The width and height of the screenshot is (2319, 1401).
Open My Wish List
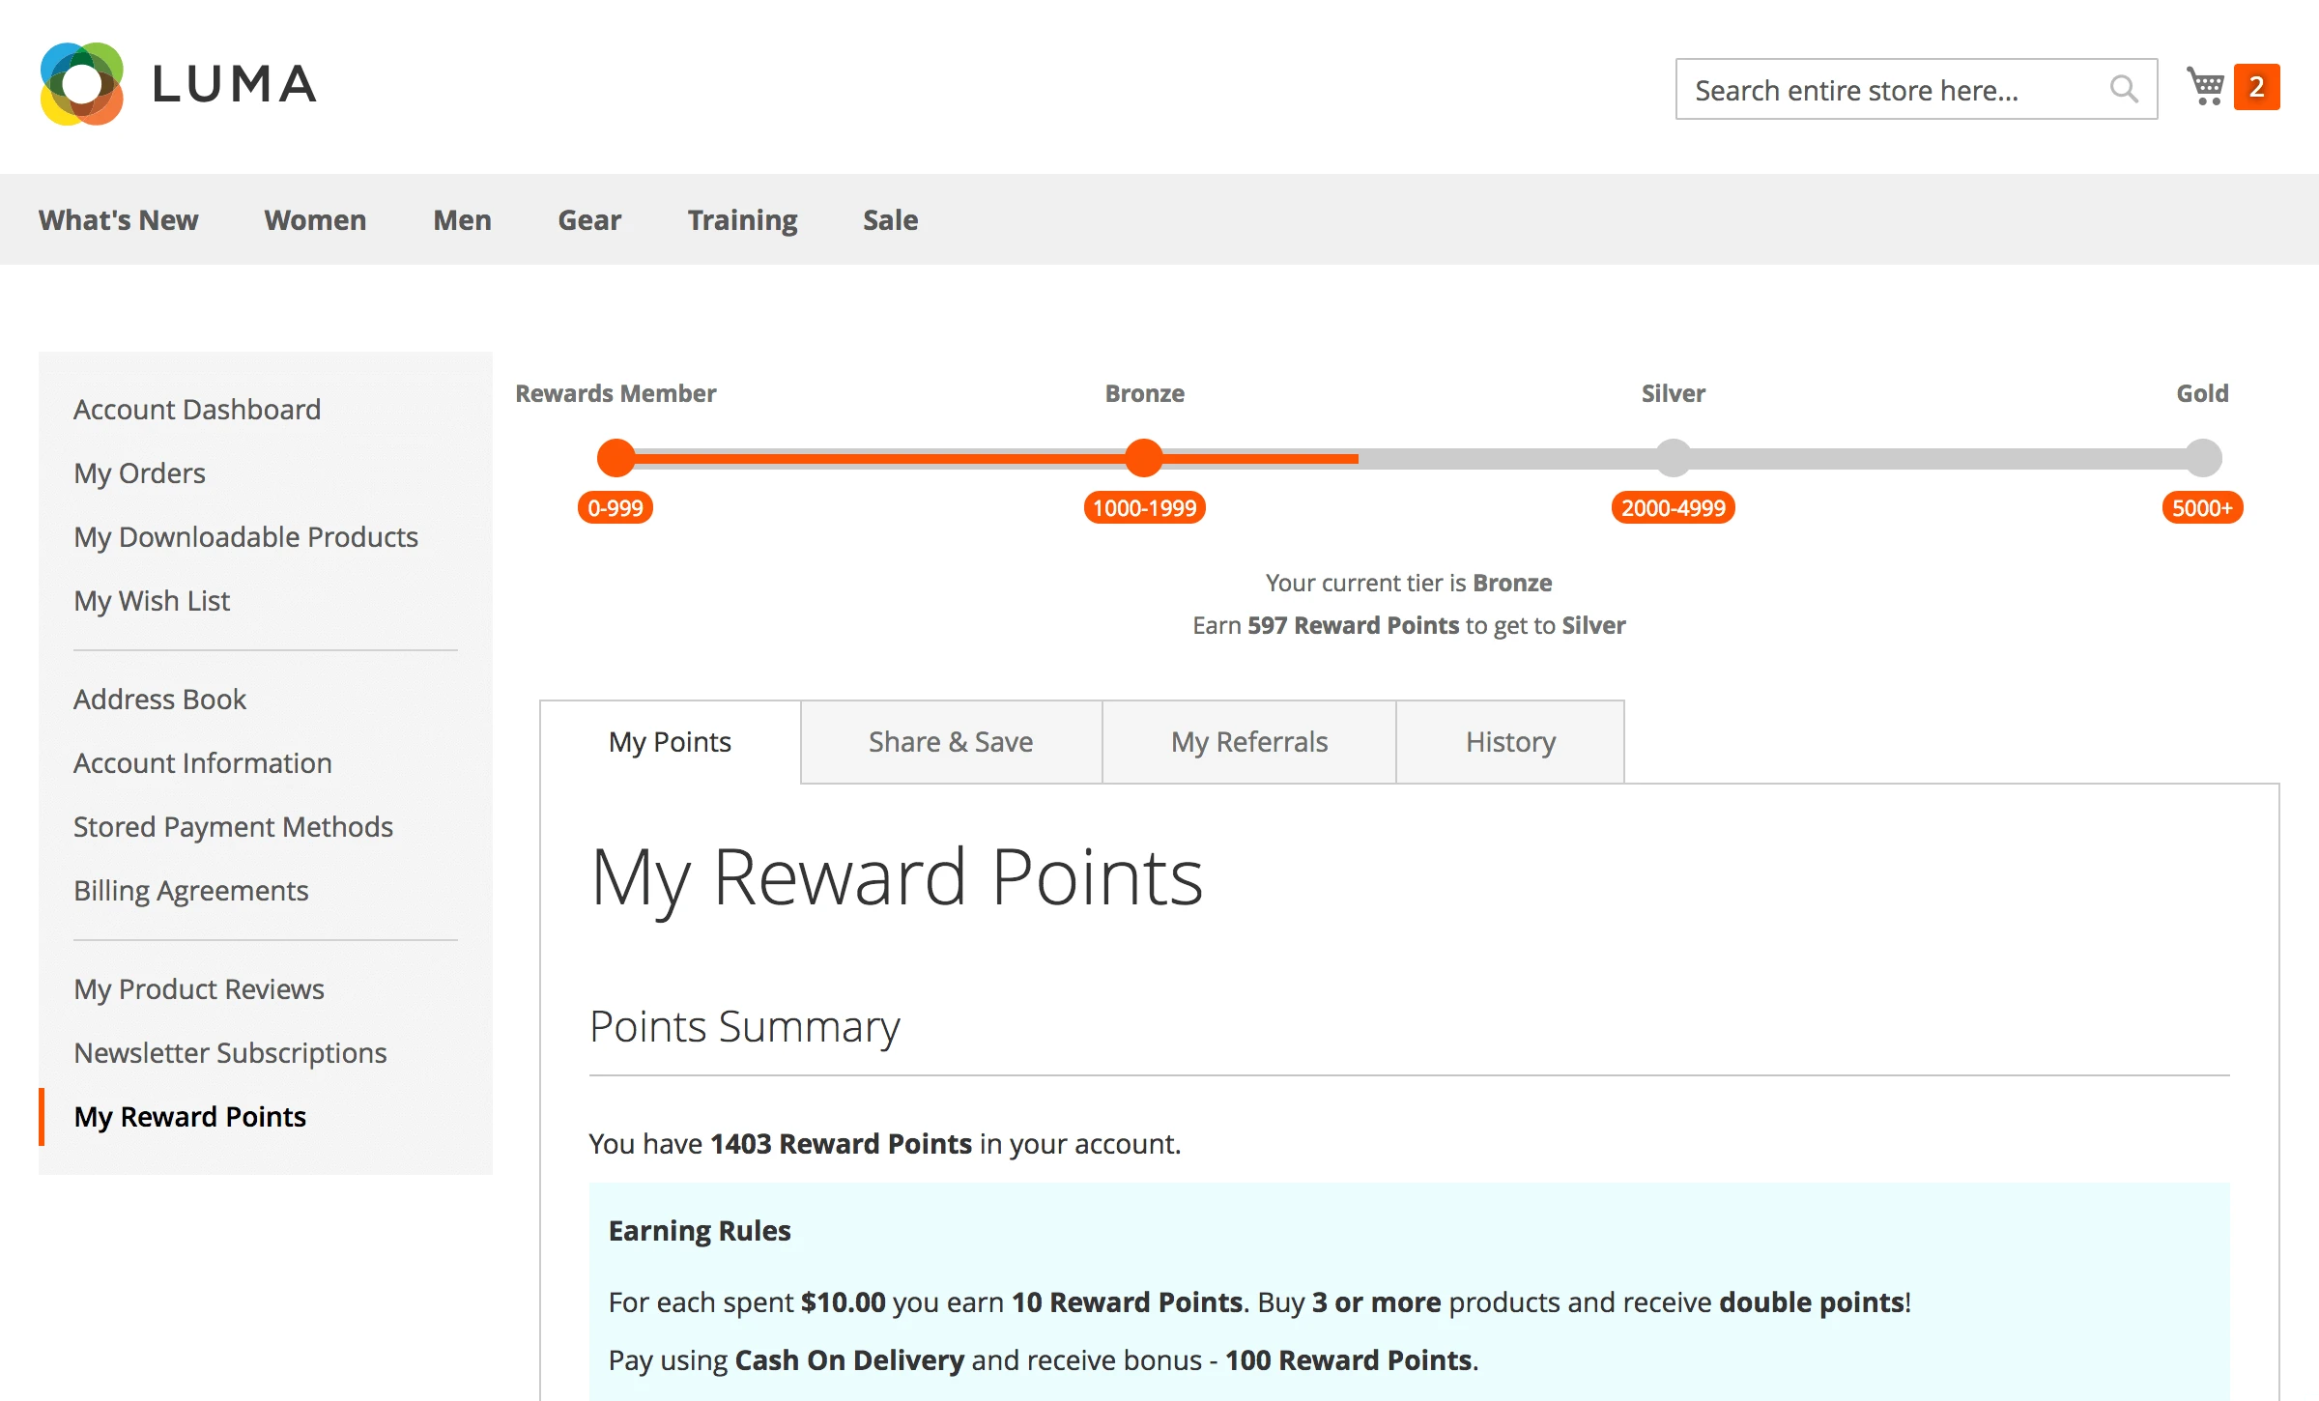pos(152,600)
